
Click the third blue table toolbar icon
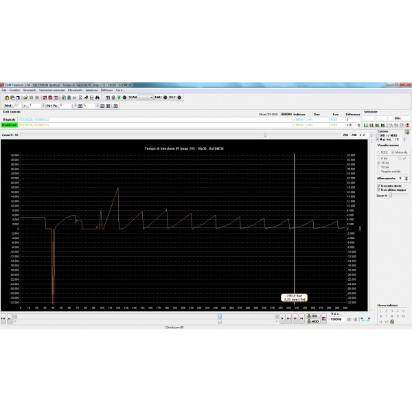coord(18,98)
